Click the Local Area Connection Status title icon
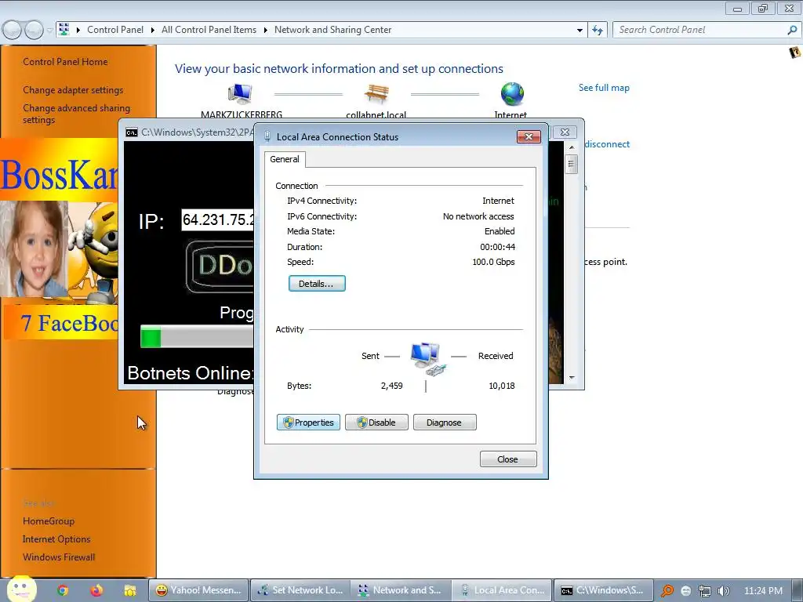The image size is (803, 602). (267, 136)
